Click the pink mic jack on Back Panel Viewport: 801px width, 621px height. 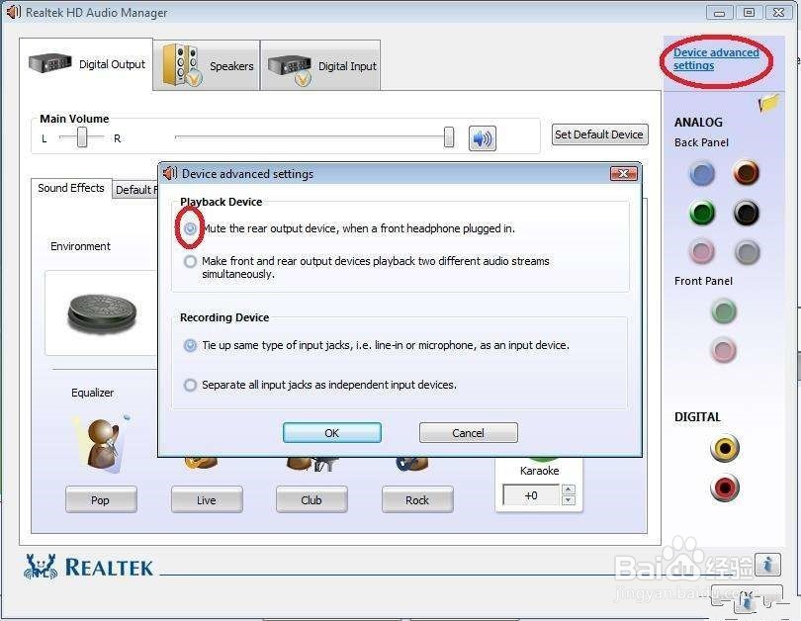tap(702, 252)
